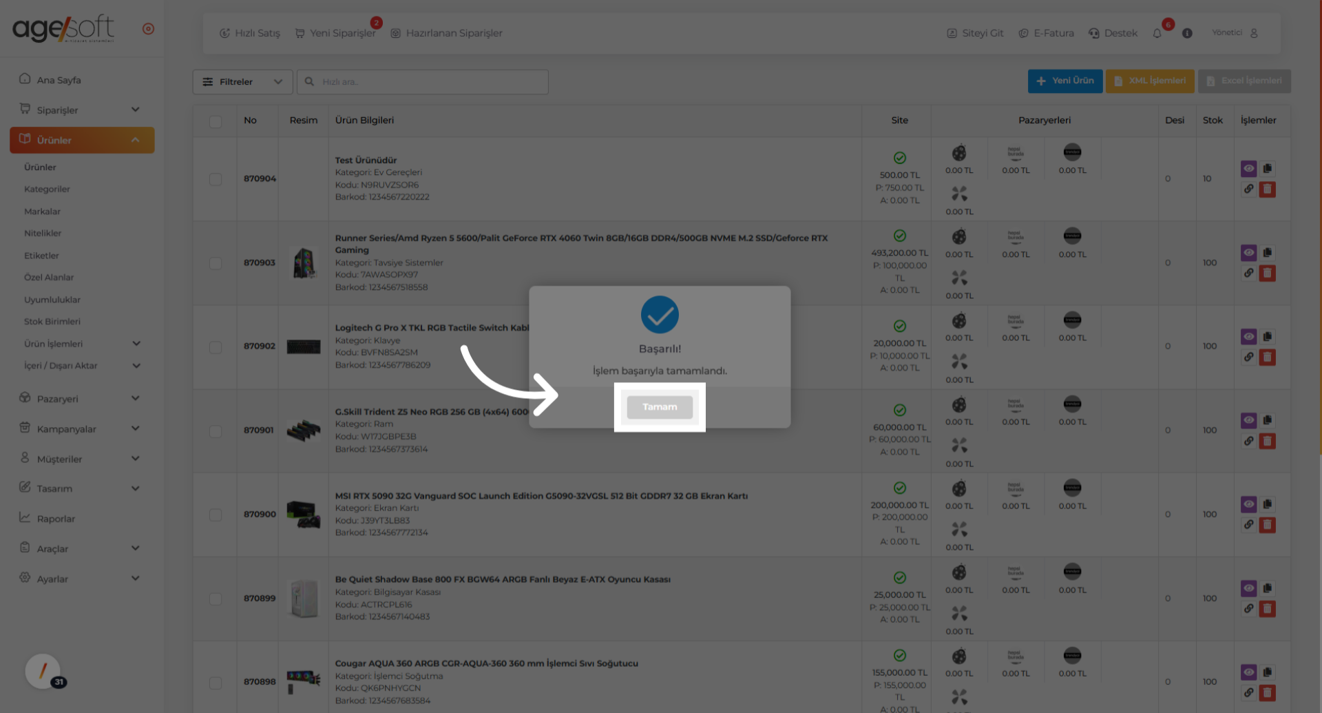Viewport: 1322px width, 713px height.
Task: Click the Excel İşlemleri button
Action: 1244,81
